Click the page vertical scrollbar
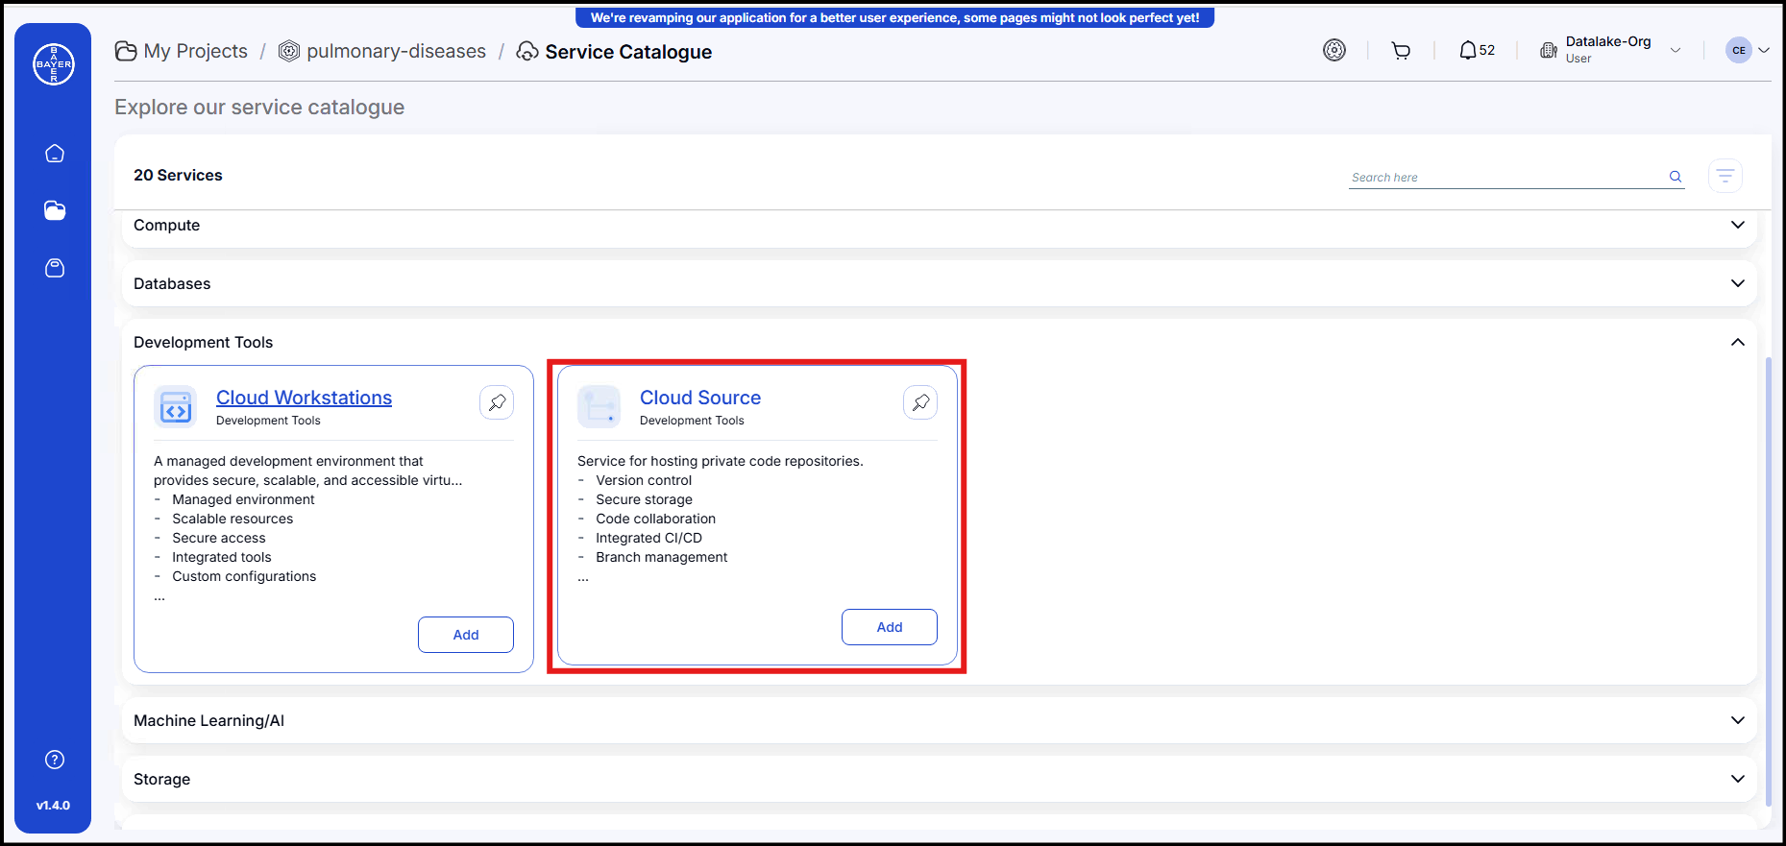Viewport: 1786px width, 846px height. (1769, 581)
